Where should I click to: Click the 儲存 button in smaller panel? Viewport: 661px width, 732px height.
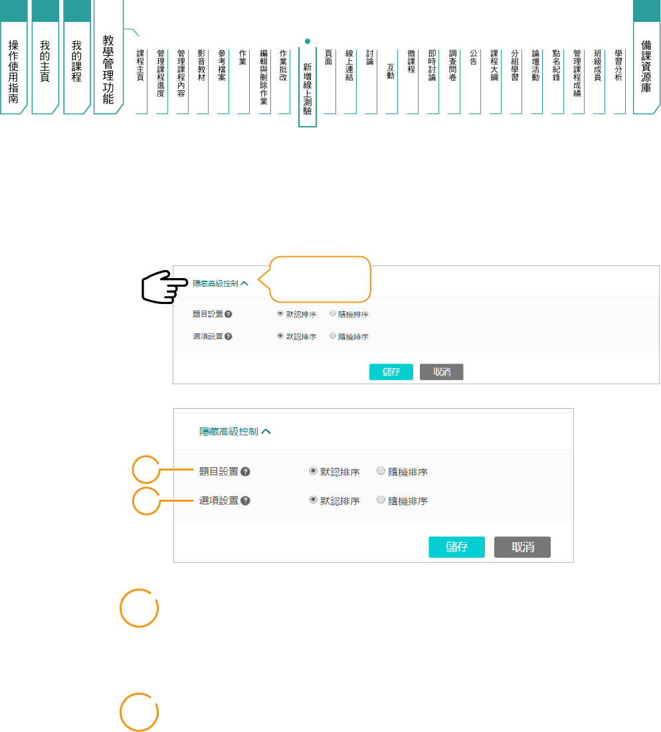click(x=391, y=372)
